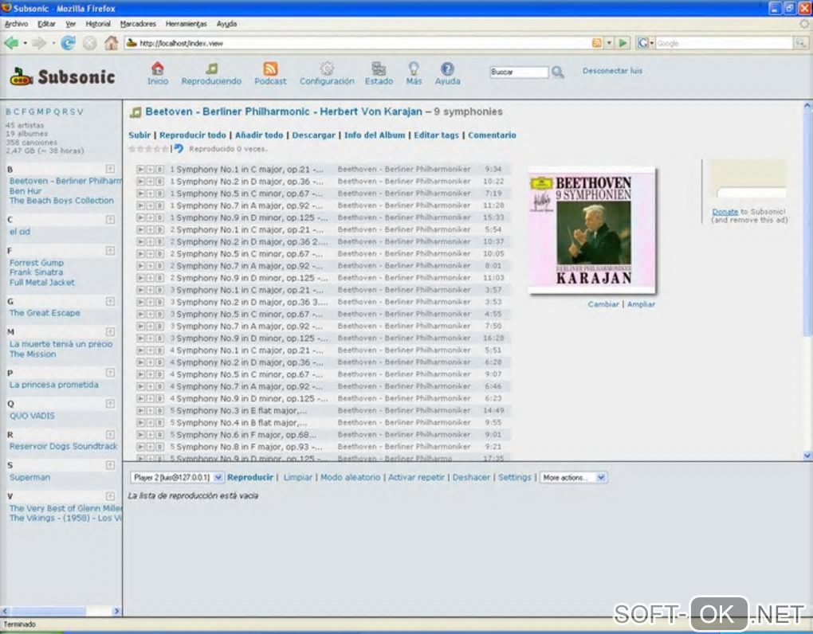Click the track list vertical scrollbar down arrow
The image size is (813, 634).
pos(807,456)
